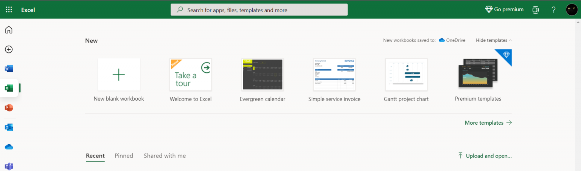Switch to the Shared with me tab

pos(165,156)
